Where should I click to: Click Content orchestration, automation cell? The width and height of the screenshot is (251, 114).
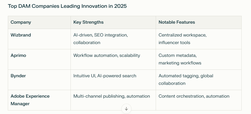pos(198,100)
